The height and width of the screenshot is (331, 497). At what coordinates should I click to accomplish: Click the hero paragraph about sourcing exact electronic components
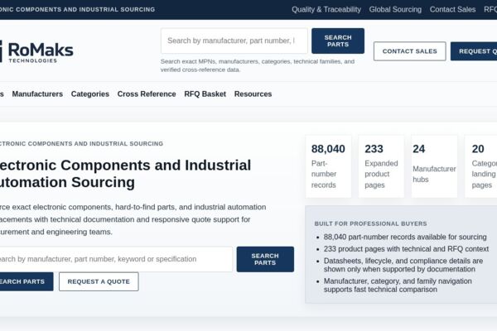click(133, 219)
